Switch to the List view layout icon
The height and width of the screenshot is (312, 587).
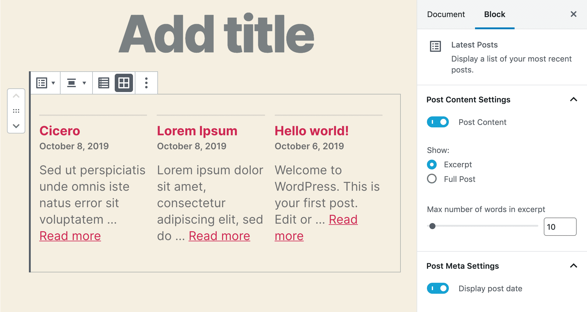pyautogui.click(x=103, y=83)
